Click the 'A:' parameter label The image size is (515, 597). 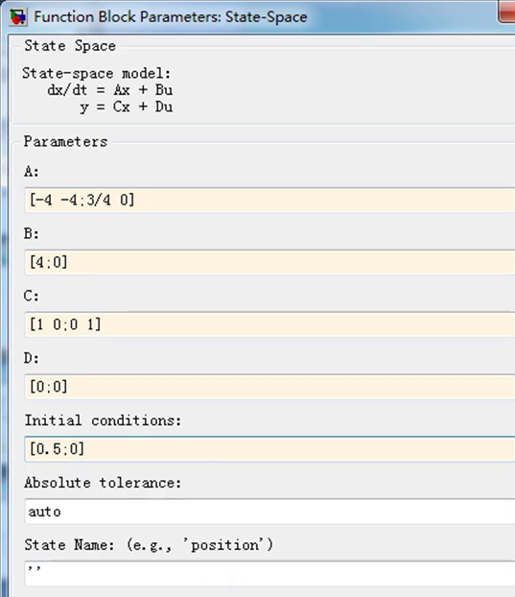tap(32, 172)
